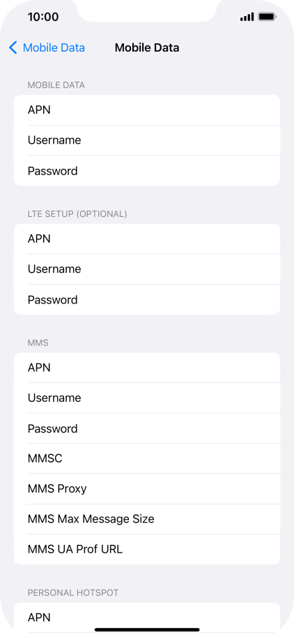Edit the APN field in LTE Setup

[147, 239]
